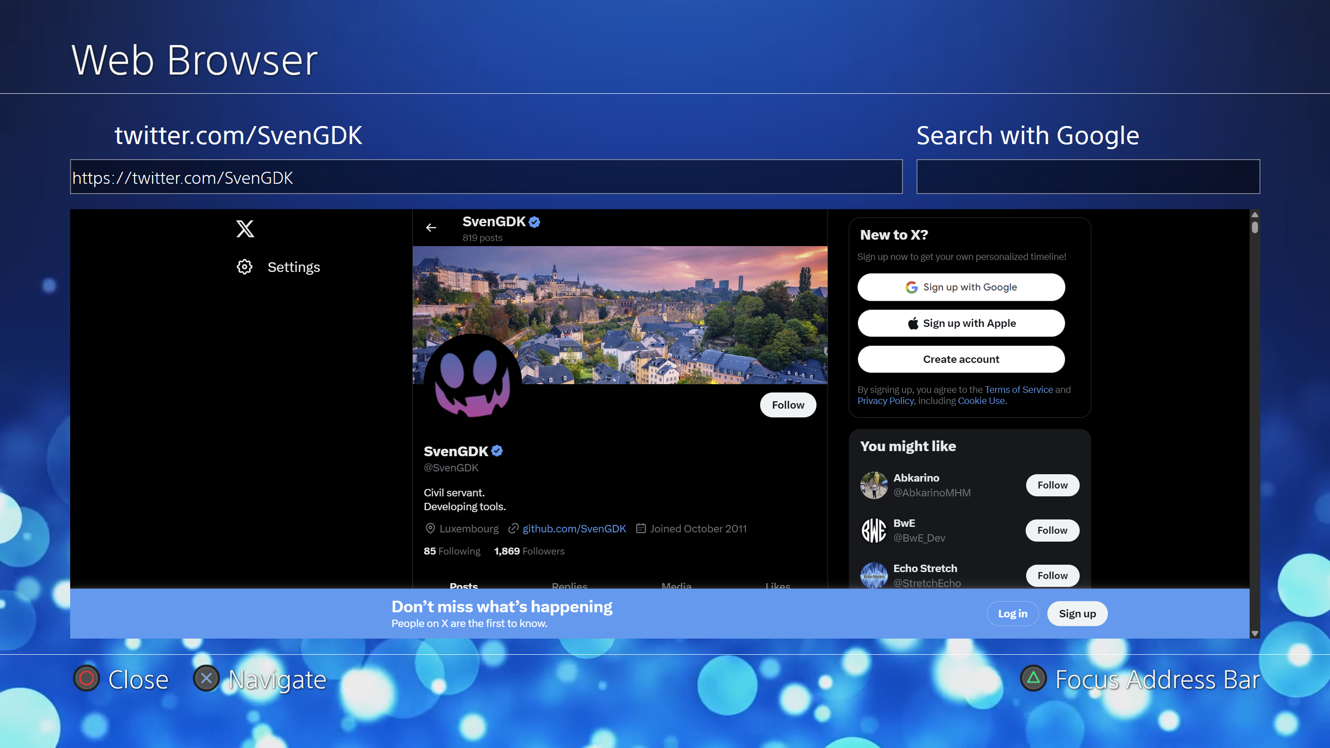This screenshot has width=1330, height=748.
Task: Open Echo Stretch's profile avatar
Action: coord(874,575)
